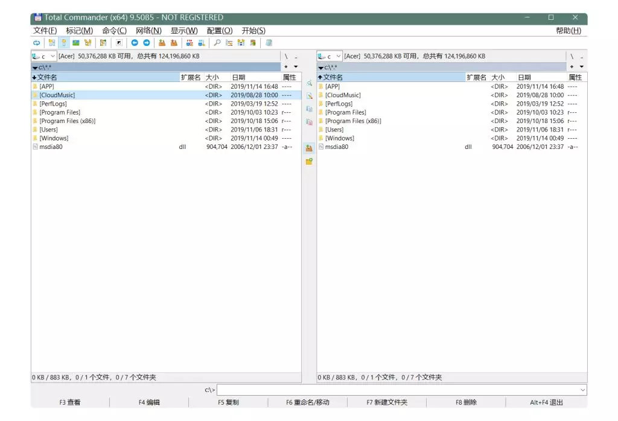Open left panel favorites asterisk button
Image resolution: width=618 pixels, height=421 pixels.
[x=286, y=67]
